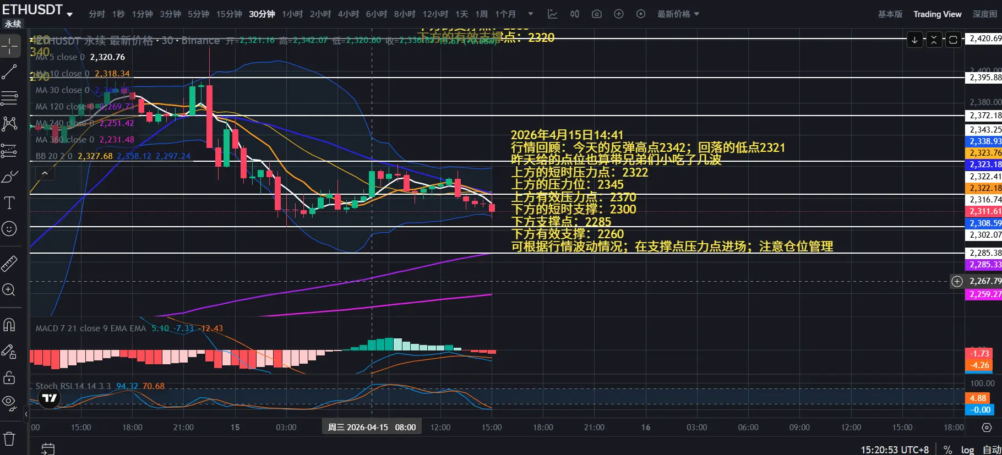Remove drawings with the trash icon
This screenshot has width=1002, height=455.
(10, 438)
